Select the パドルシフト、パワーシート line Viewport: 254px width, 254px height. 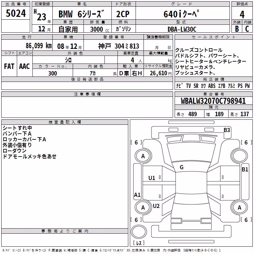tap(207, 56)
